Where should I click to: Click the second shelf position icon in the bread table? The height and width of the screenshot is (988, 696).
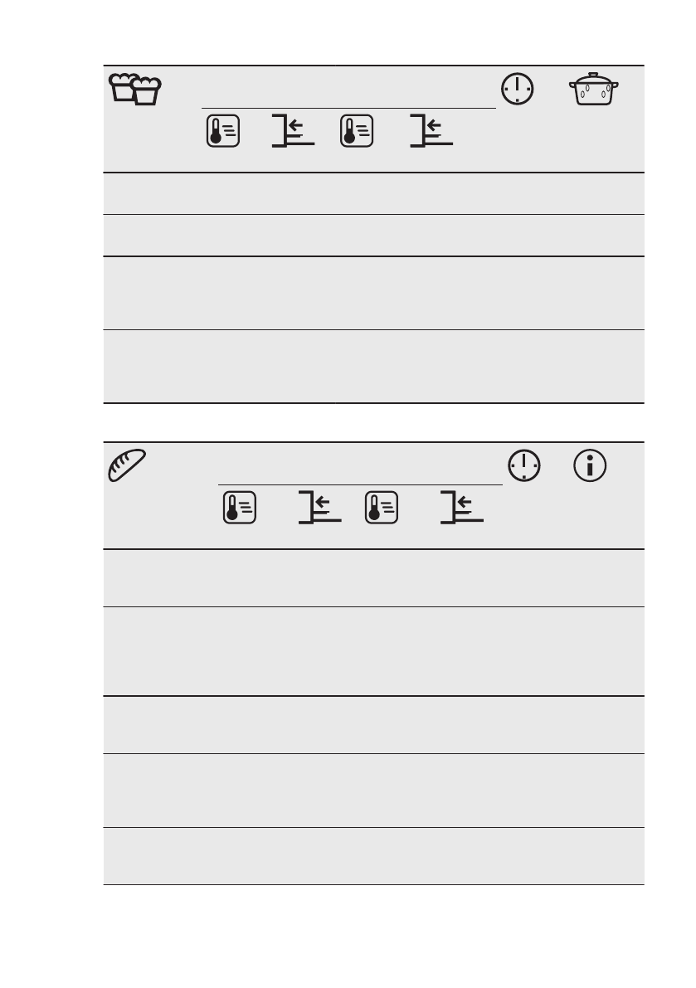tap(462, 508)
